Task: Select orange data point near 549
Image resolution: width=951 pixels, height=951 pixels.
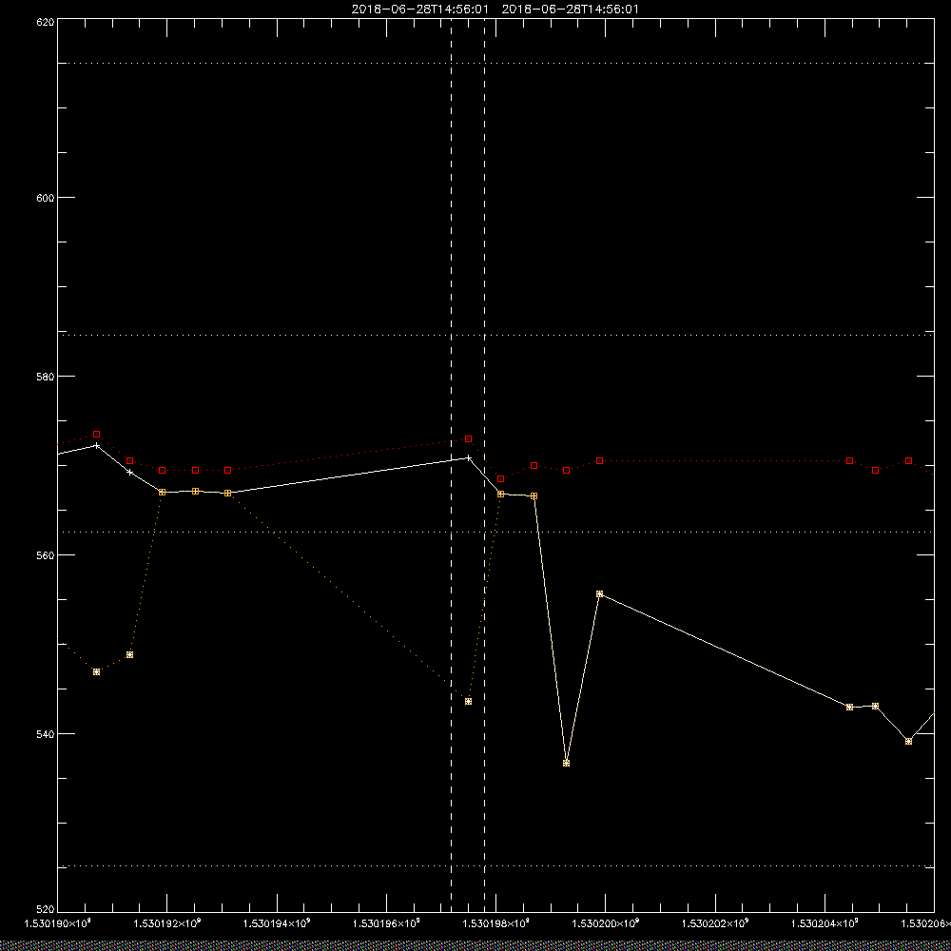Action: (129, 655)
